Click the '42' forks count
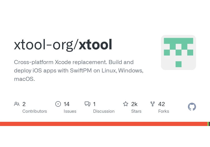This screenshot has height=147, width=210. (x=161, y=104)
